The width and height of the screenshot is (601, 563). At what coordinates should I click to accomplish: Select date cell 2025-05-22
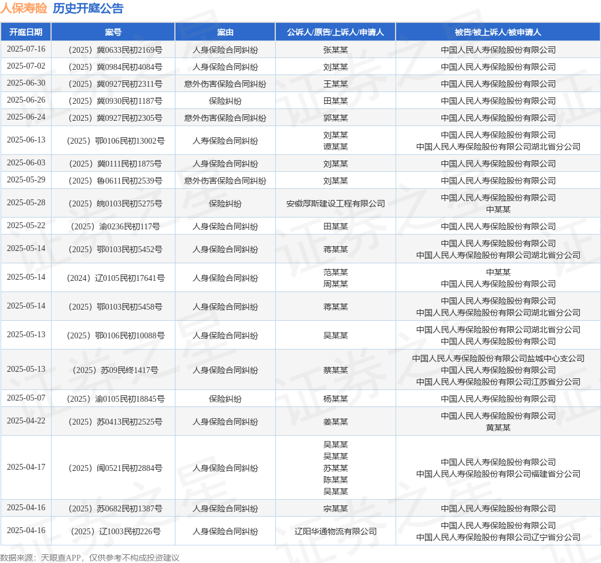[26, 226]
